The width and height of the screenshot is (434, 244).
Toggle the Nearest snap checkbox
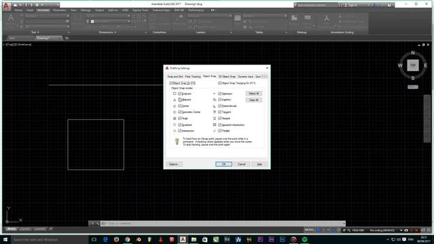click(220, 119)
